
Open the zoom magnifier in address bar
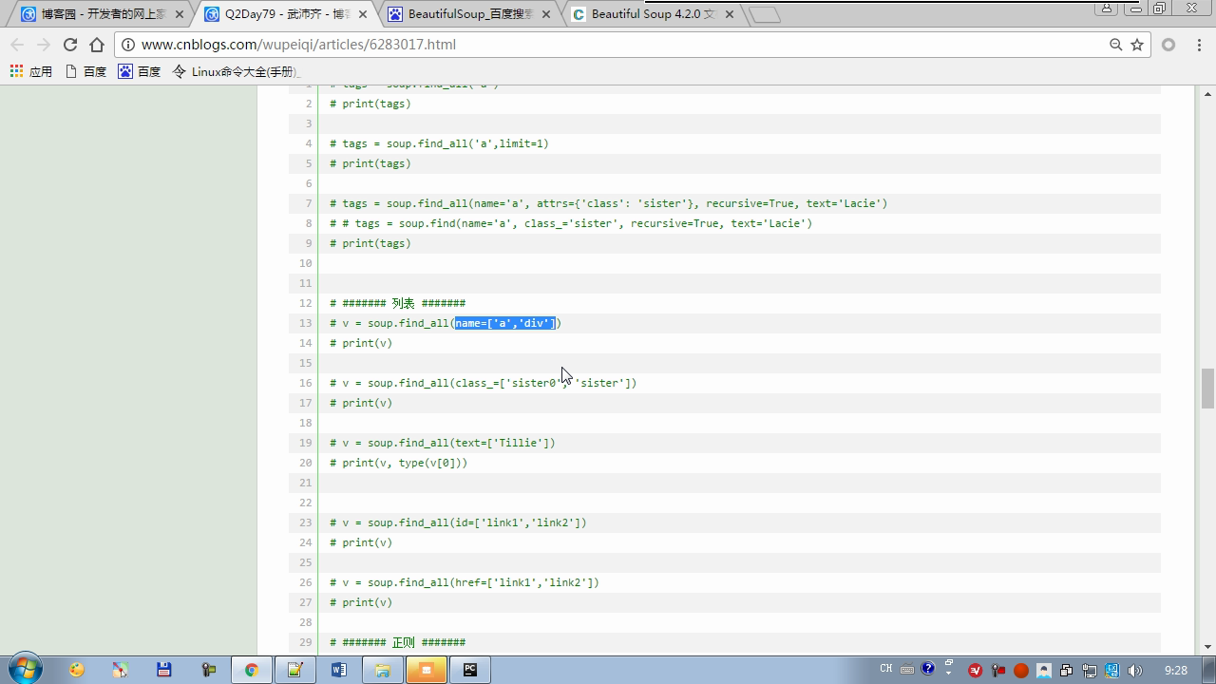click(x=1116, y=45)
